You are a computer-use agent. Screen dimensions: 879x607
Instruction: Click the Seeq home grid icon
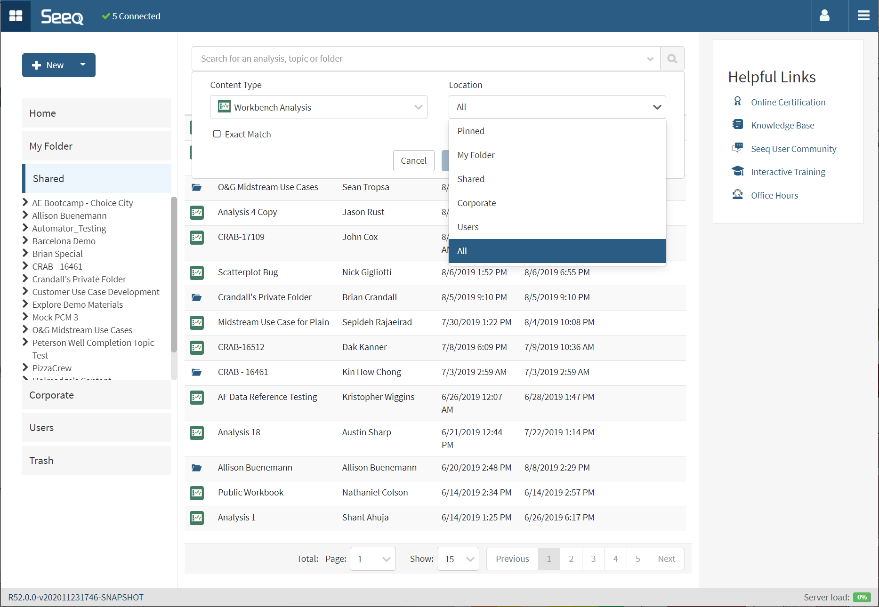[x=16, y=16]
